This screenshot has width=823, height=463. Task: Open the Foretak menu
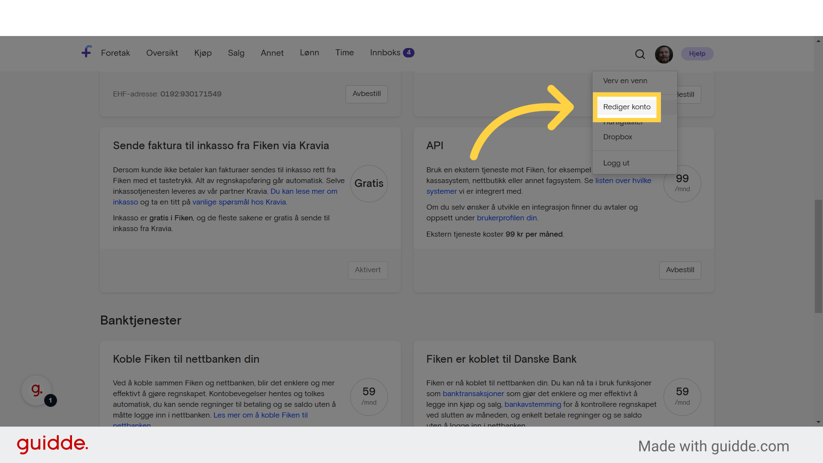(x=115, y=53)
